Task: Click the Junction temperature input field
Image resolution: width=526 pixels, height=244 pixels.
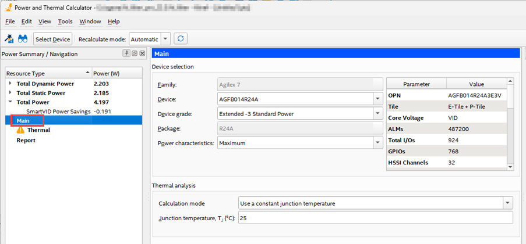Action: (375, 217)
